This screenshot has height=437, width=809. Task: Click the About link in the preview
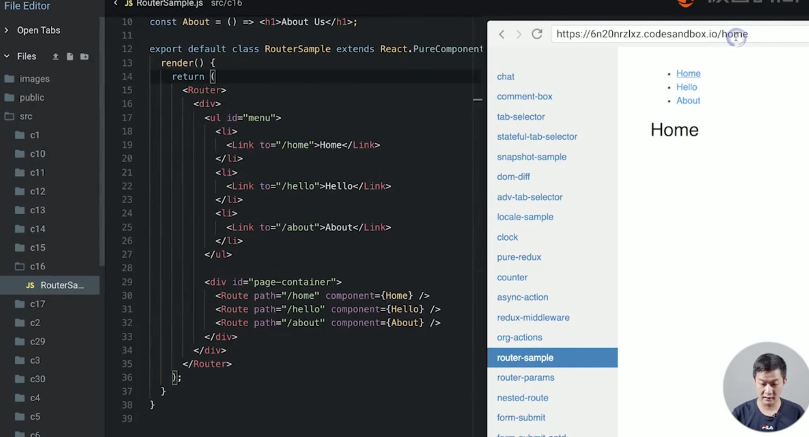point(688,100)
